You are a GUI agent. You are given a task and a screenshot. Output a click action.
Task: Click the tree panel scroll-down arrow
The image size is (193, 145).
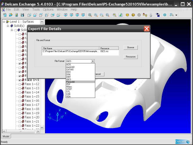tap(42, 127)
